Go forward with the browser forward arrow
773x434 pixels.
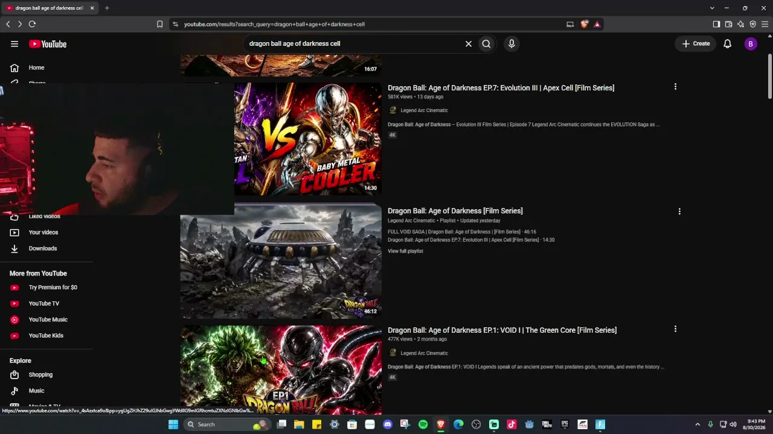pos(20,24)
